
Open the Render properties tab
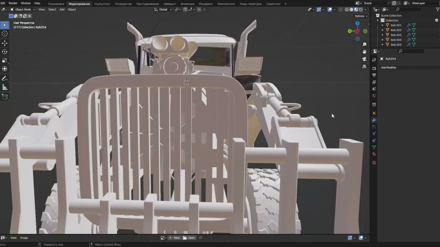pyautogui.click(x=374, y=68)
